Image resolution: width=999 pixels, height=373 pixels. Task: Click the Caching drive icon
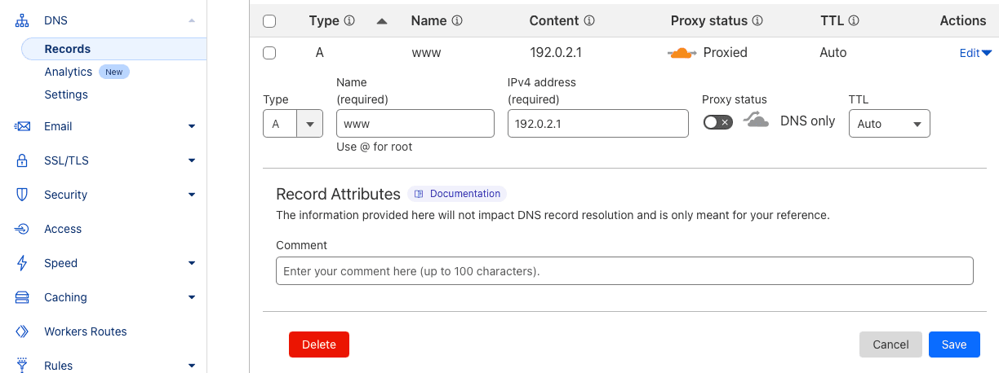click(22, 297)
